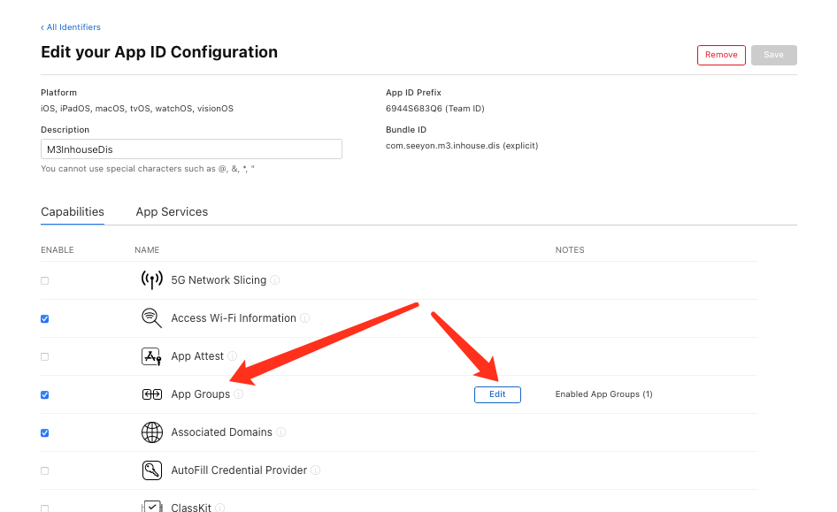
Task: Enable the App Attest checkbox
Action: point(45,356)
